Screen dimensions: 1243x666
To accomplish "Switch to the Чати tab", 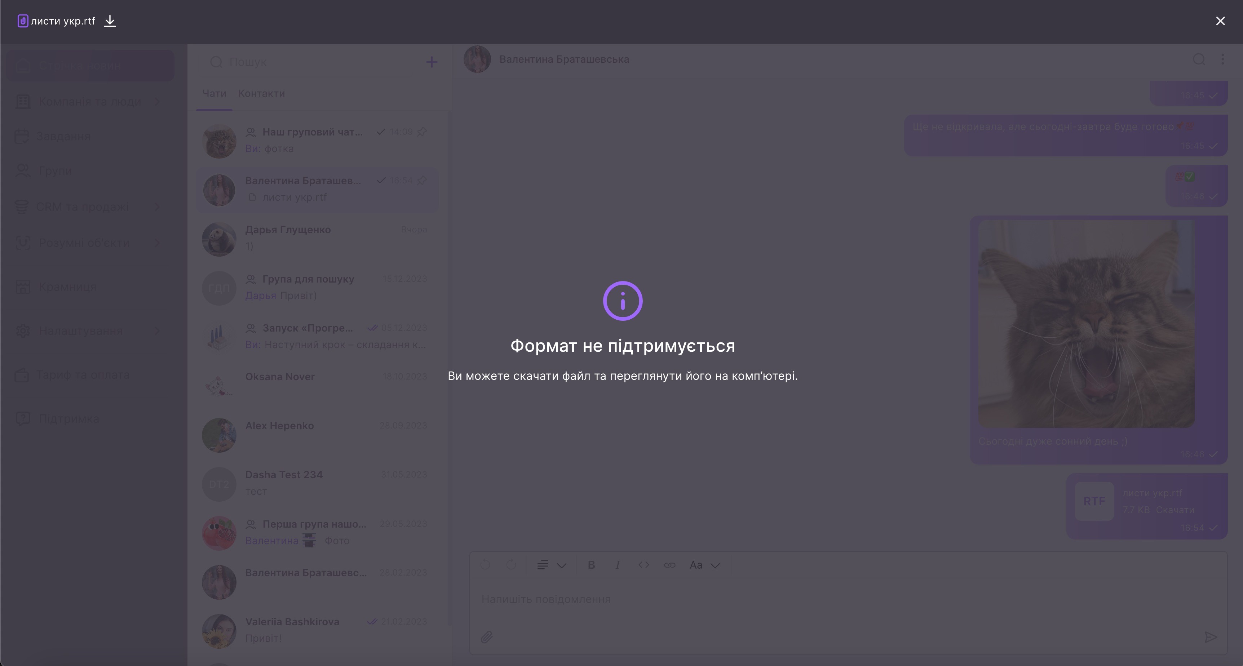I will pyautogui.click(x=214, y=94).
